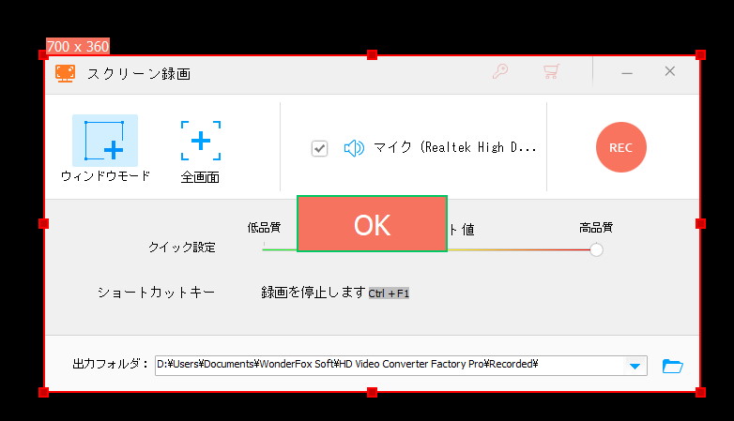Open output folder with the blue folder icon

[673, 366]
